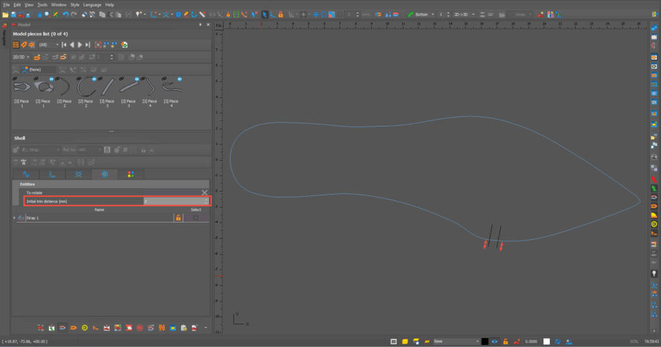Click the white color swatch in status bar
This screenshot has width=661, height=347.
[x=546, y=341]
